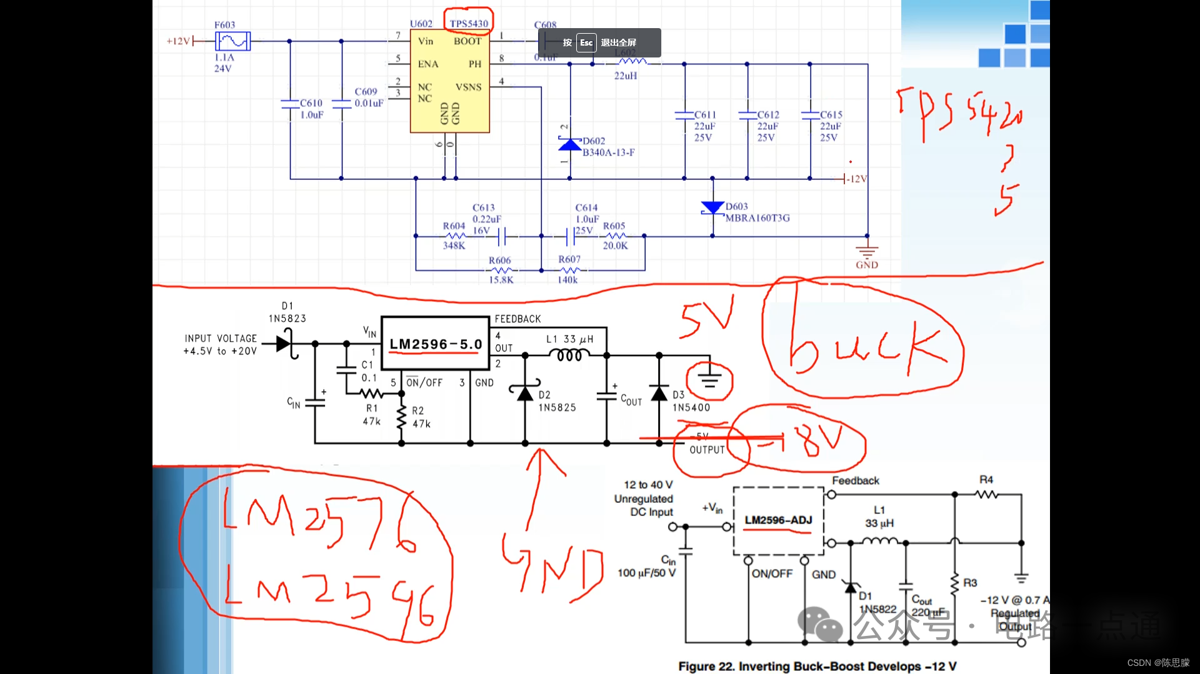The height and width of the screenshot is (674, 1200).
Task: Click the B340A-13-F part number
Action: point(609,152)
